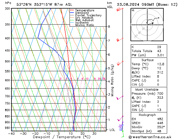Click the LCL label on the altitude axis
The height and width of the screenshot is (139, 180).
[x=112, y=130]
